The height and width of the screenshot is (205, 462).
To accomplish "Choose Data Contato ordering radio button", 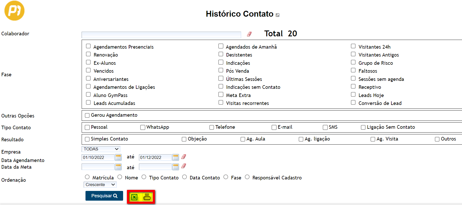I will pyautogui.click(x=185, y=177).
